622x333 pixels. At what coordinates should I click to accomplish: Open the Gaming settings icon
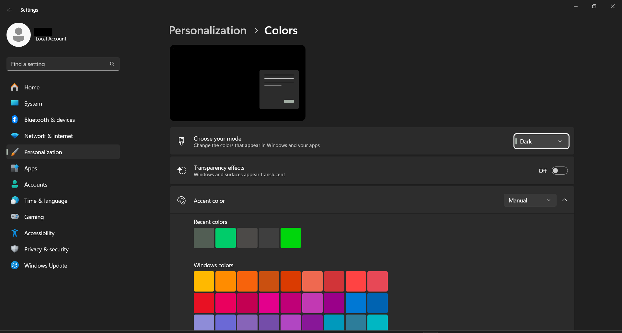point(15,217)
